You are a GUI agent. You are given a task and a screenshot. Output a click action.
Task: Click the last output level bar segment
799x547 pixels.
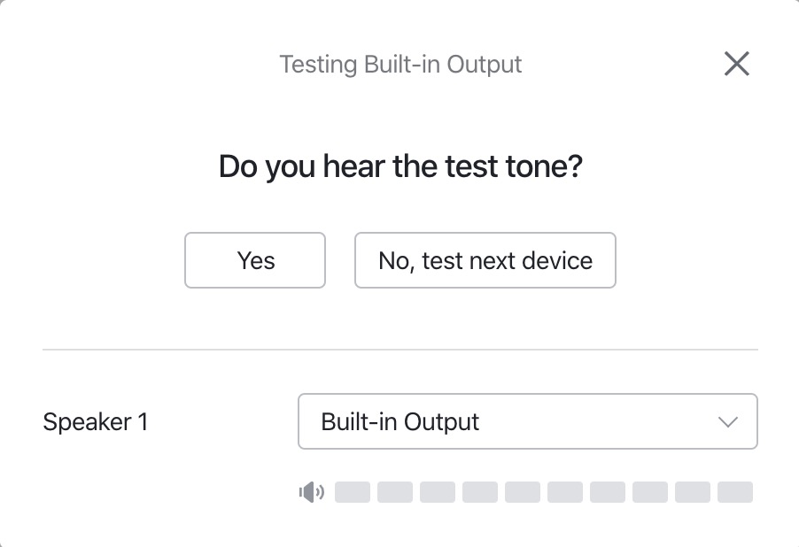tap(735, 492)
